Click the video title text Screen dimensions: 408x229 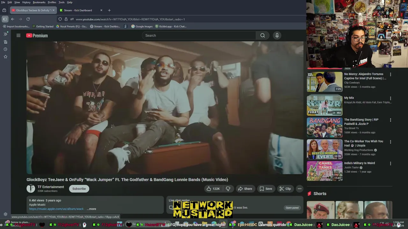point(127,180)
